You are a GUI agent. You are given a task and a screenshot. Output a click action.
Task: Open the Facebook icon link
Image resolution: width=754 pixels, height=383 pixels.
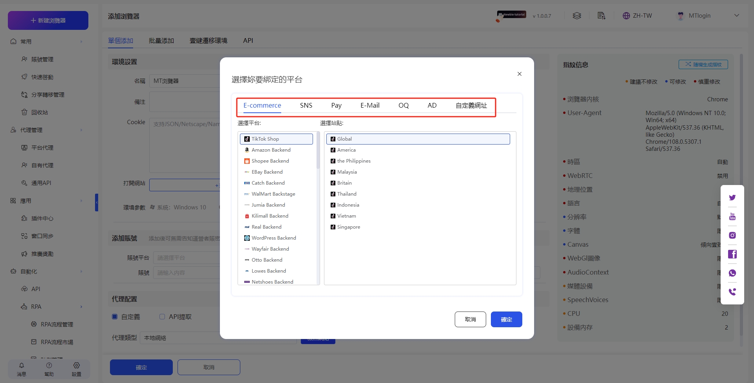click(x=732, y=254)
